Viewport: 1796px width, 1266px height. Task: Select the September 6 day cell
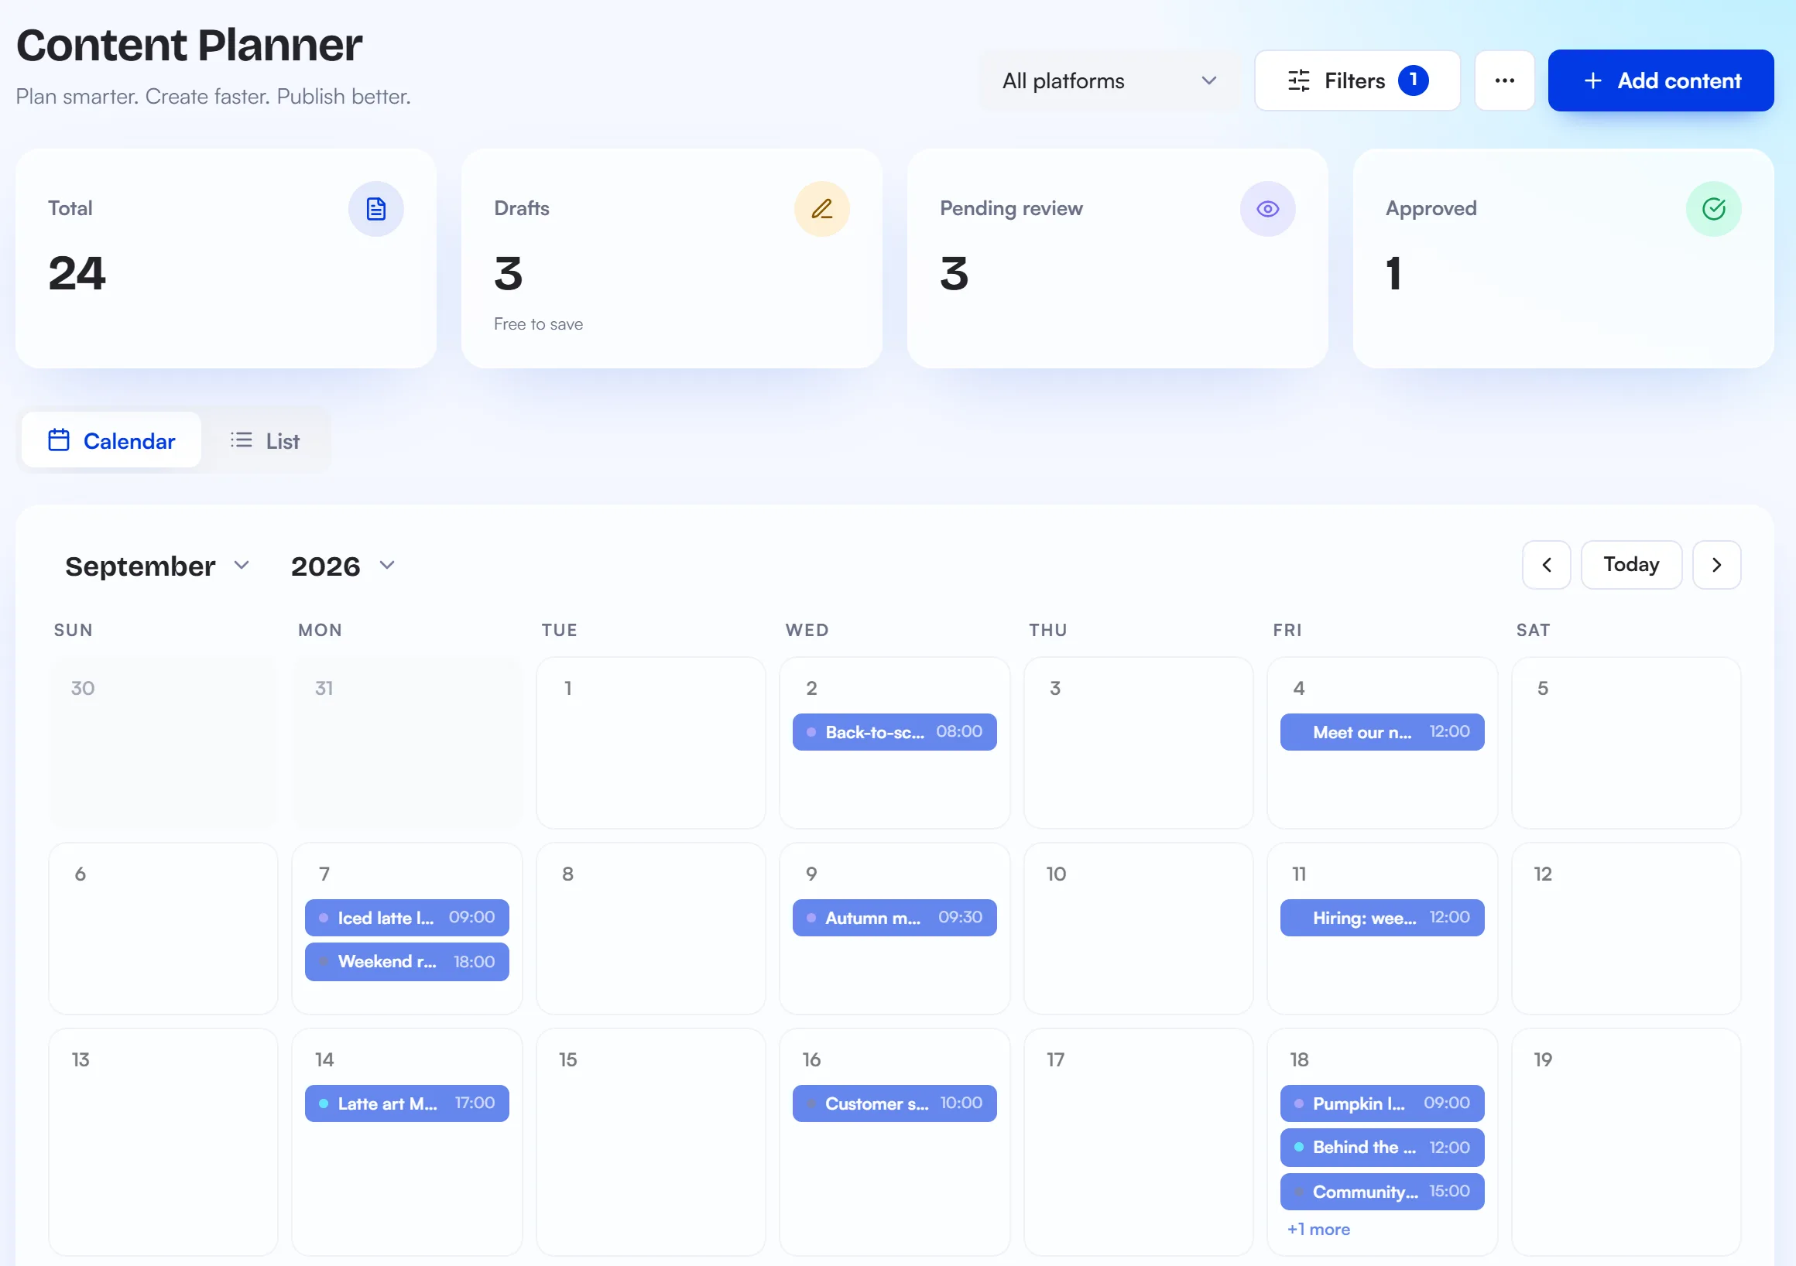point(163,928)
